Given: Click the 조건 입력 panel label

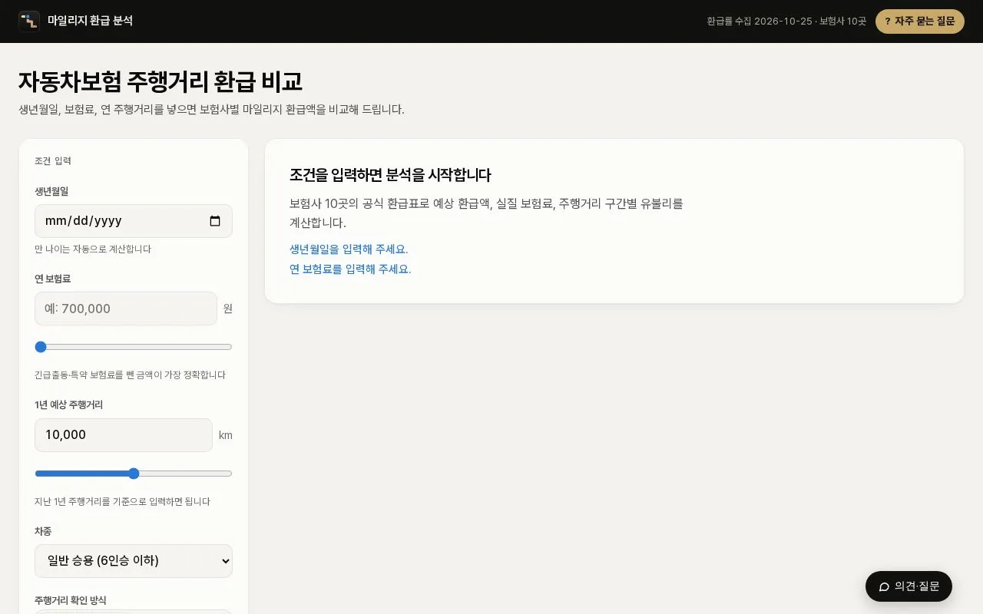Looking at the screenshot, I should click(x=53, y=161).
